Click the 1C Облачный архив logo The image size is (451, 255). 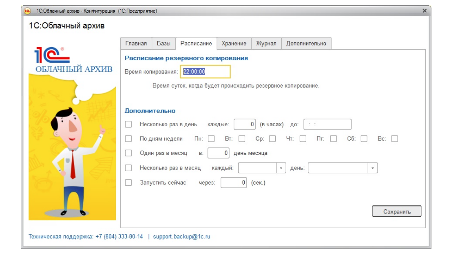coord(73,60)
